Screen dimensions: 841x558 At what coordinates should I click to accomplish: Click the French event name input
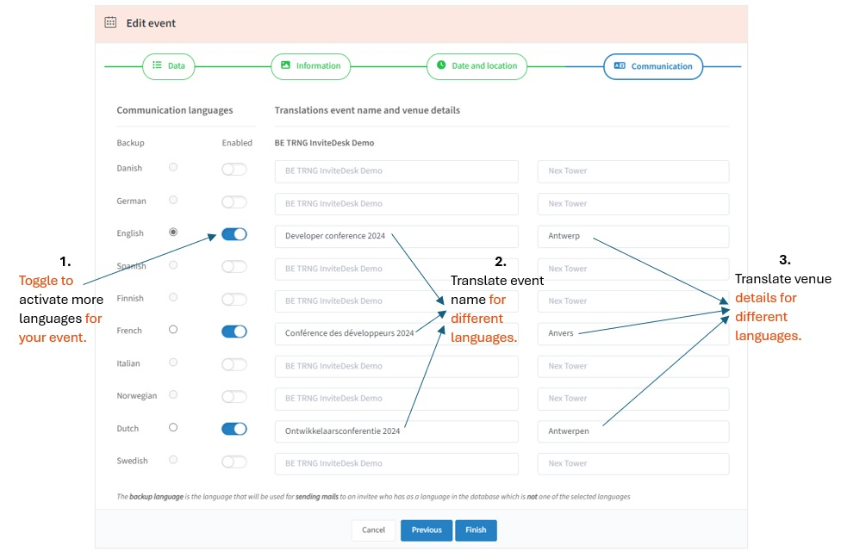point(396,333)
